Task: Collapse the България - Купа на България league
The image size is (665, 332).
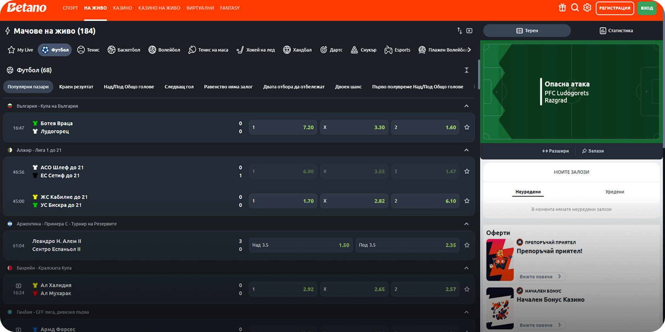Action: 466,106
